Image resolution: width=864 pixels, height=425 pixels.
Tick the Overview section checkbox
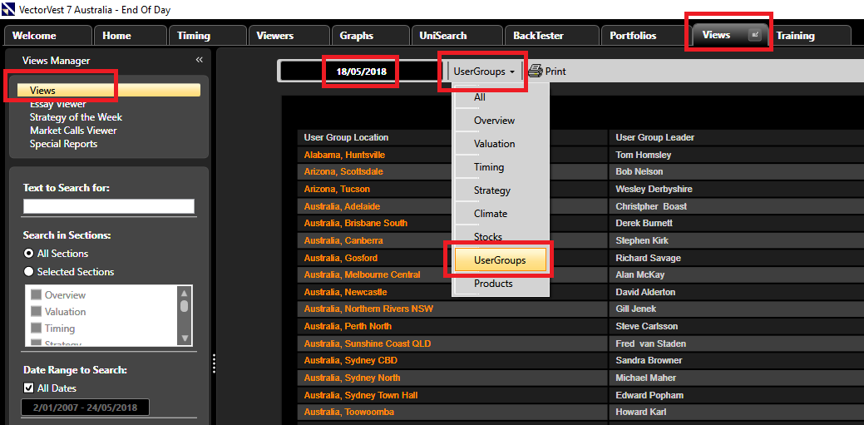click(36, 295)
